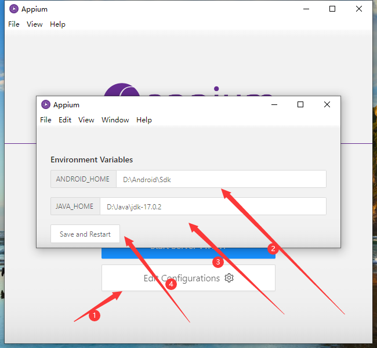Minimize the front Appium window
The image size is (377, 348).
[274, 104]
